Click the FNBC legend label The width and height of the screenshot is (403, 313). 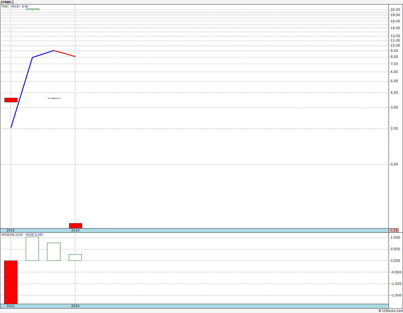pos(5,6)
